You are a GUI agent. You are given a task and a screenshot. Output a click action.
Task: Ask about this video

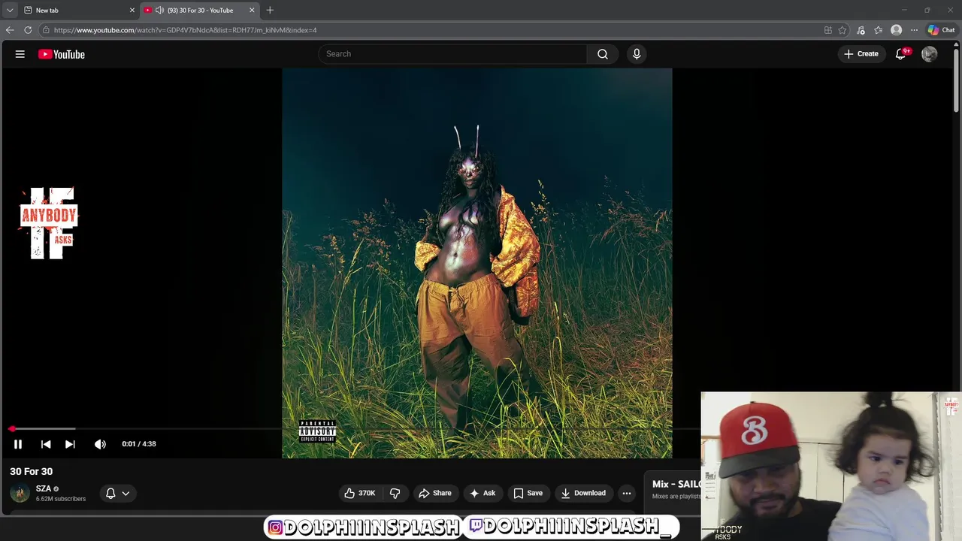pos(483,493)
